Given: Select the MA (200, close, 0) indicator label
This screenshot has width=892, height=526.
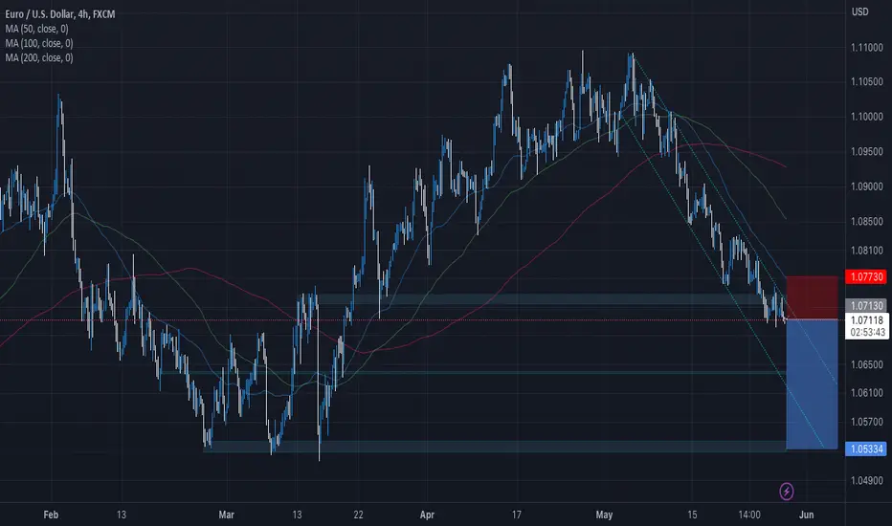Looking at the screenshot, I should click(38, 57).
